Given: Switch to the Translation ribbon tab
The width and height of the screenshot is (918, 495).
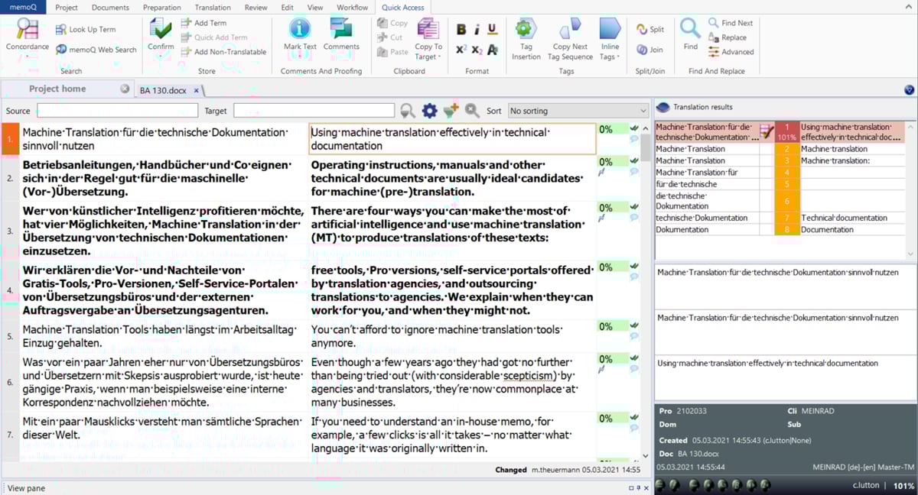Looking at the screenshot, I should [x=213, y=8].
